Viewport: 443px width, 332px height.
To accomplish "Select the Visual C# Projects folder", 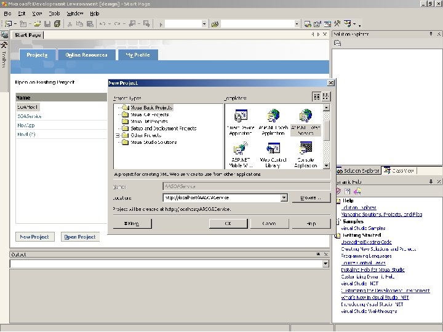I will click(150, 114).
